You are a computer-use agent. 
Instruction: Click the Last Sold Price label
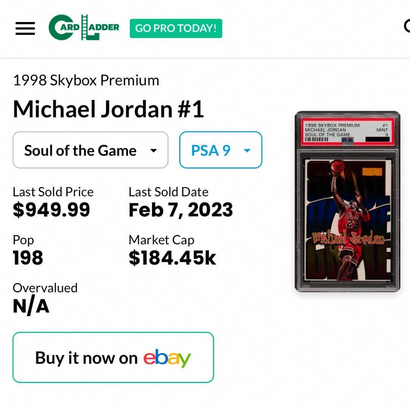(53, 192)
